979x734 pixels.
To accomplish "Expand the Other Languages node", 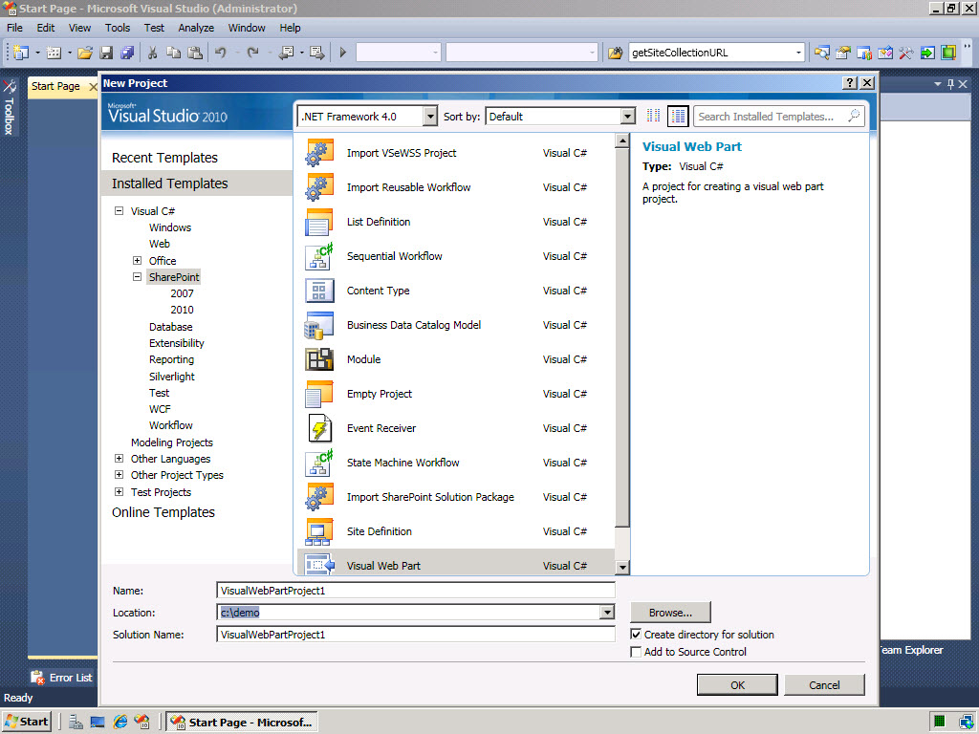I will [x=120, y=459].
